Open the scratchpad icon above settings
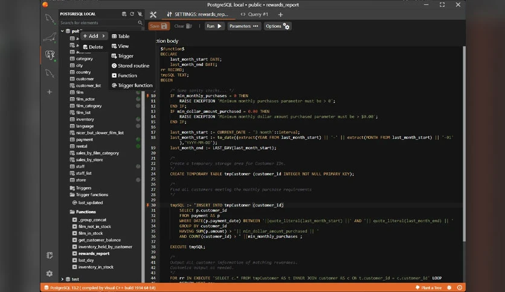 50,255
